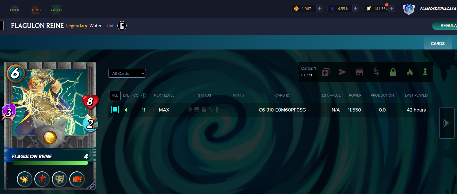The image size is (457, 194).
Task: Click the 42 hours last played cell
Action: pyautogui.click(x=416, y=110)
